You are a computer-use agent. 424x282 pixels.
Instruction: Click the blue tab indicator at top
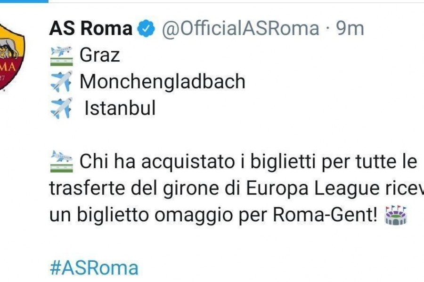(x=24, y=1)
